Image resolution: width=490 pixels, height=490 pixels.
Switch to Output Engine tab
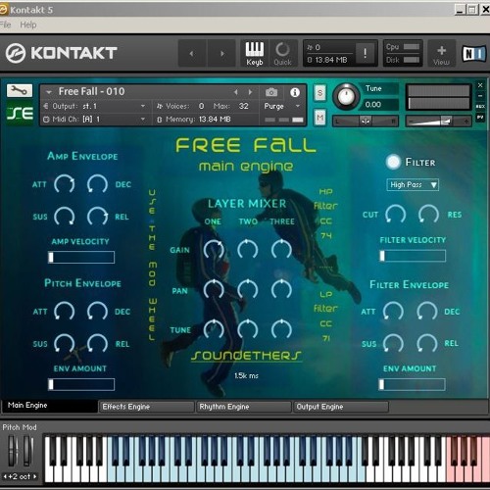[341, 407]
